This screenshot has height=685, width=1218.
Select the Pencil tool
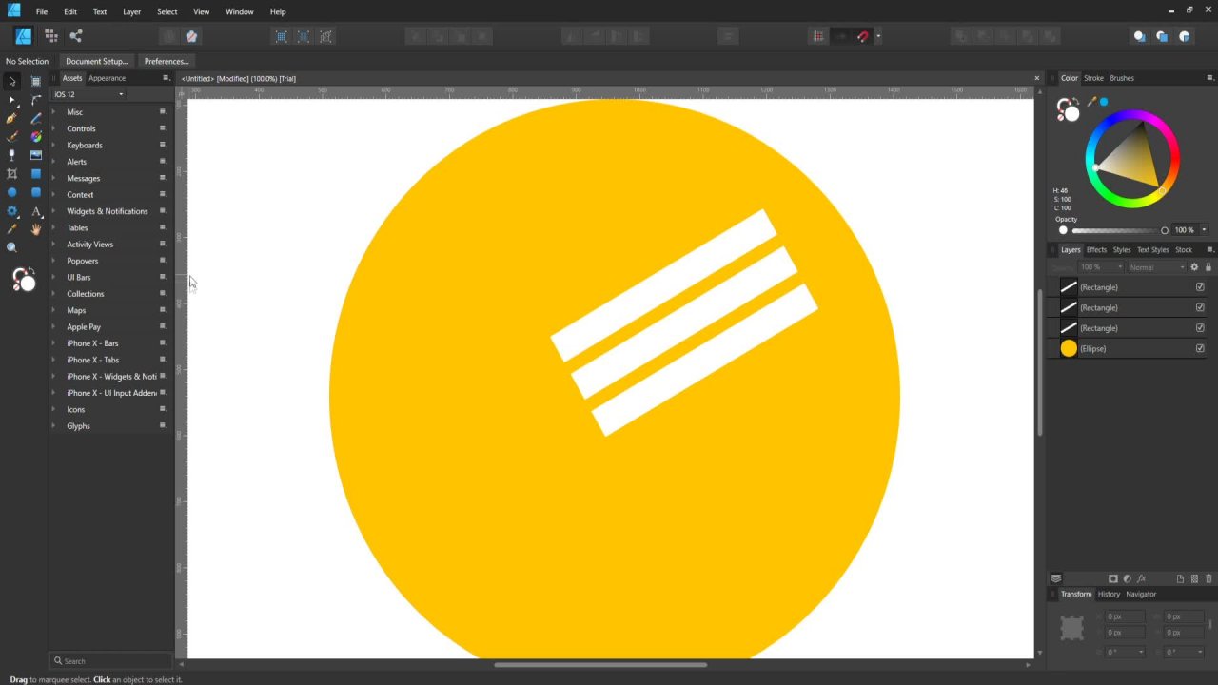(x=36, y=118)
